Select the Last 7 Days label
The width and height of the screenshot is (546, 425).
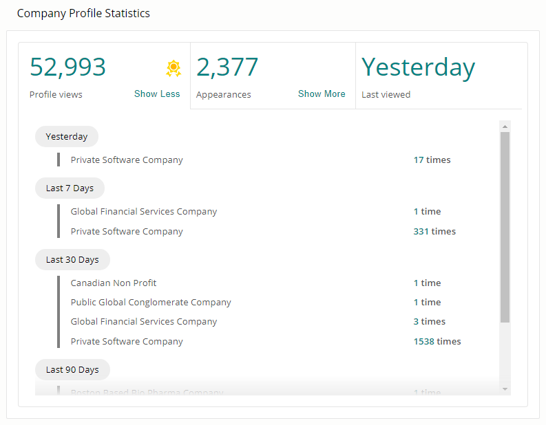(70, 188)
